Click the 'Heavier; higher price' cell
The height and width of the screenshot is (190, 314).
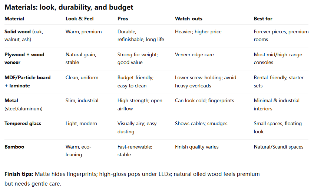[x=198, y=32]
